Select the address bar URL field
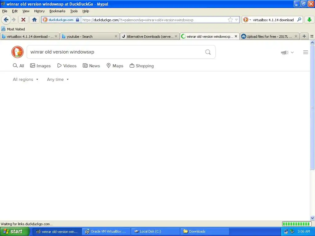Screen dimensions: 315x236 154,20
